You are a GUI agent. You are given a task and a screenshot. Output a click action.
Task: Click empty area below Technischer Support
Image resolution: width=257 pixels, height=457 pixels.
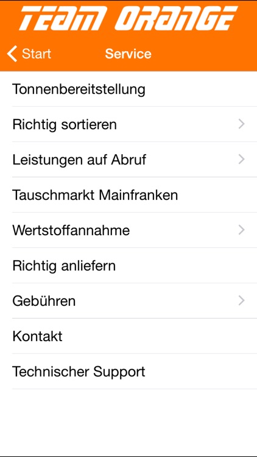coord(128,423)
